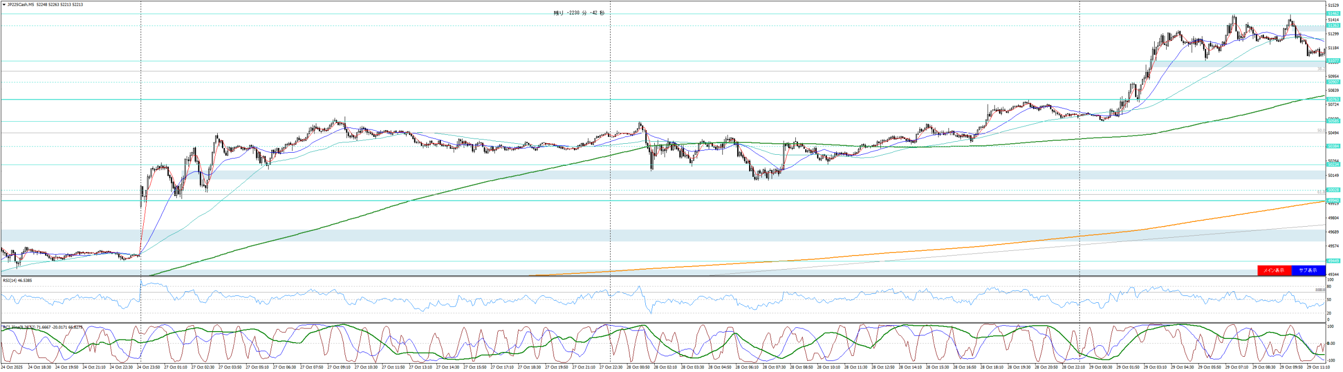Click the 50234 price label
1343x372 pixels.
point(1333,165)
